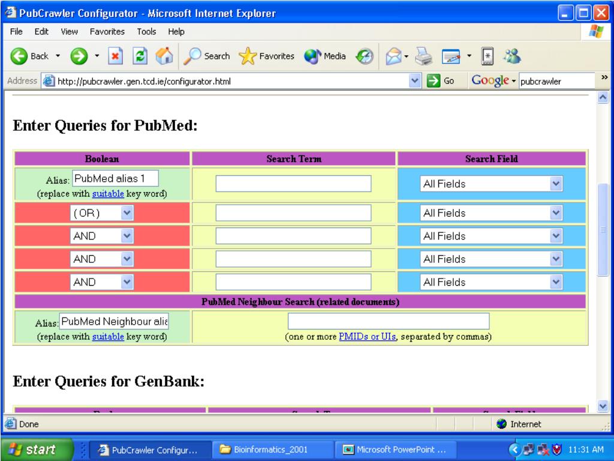Click the system clock 11:31 AM
The image size is (614, 461).
pyautogui.click(x=586, y=450)
